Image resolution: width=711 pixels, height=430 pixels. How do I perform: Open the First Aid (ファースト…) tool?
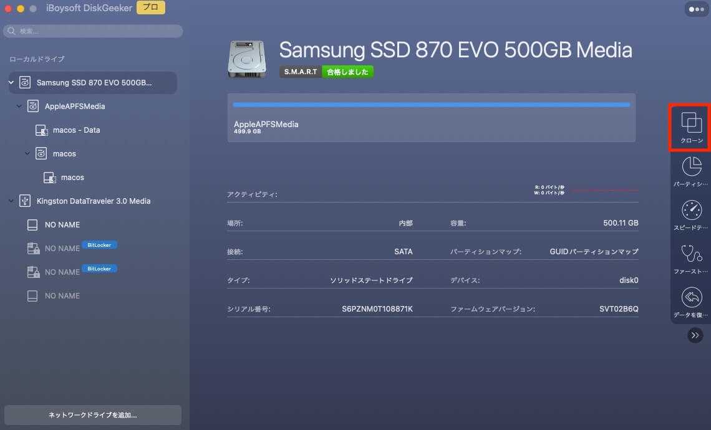[691, 259]
